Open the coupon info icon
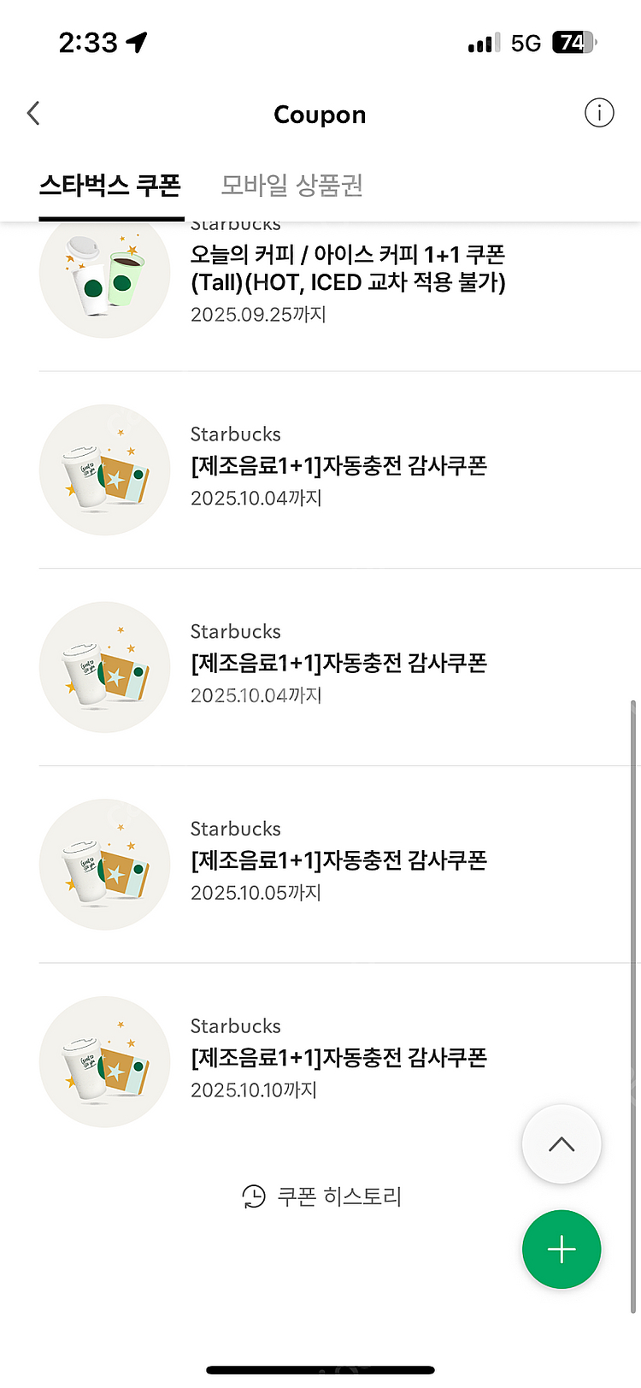The width and height of the screenshot is (641, 1388). (599, 113)
